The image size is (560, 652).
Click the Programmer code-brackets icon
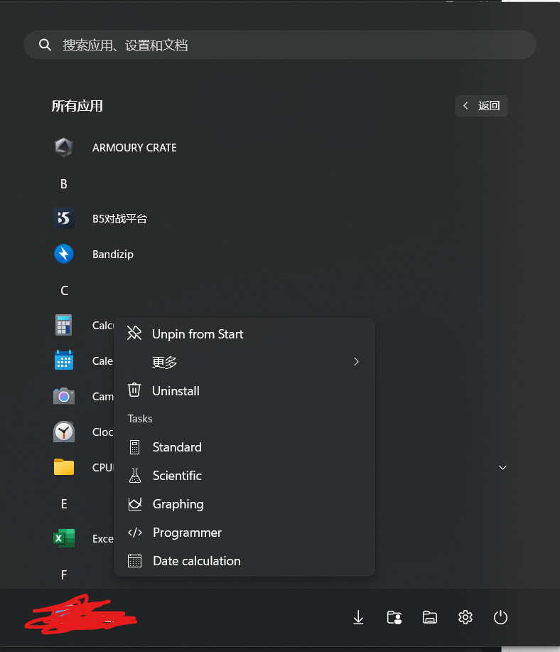[x=135, y=533]
